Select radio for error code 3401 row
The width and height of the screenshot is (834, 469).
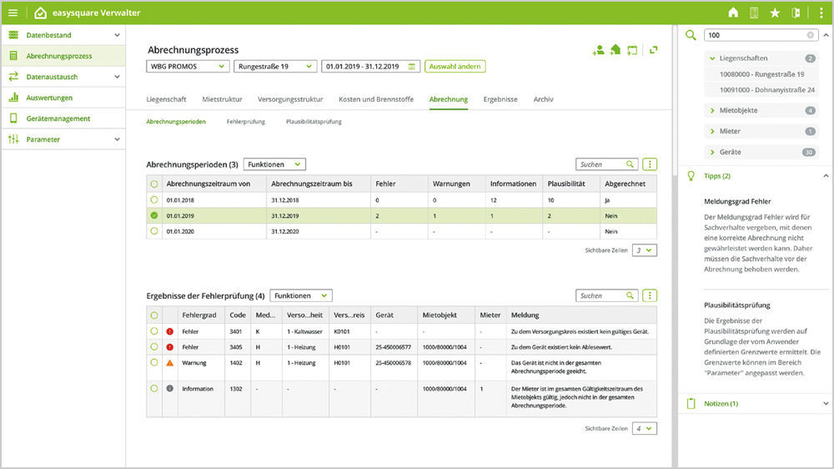click(x=154, y=331)
